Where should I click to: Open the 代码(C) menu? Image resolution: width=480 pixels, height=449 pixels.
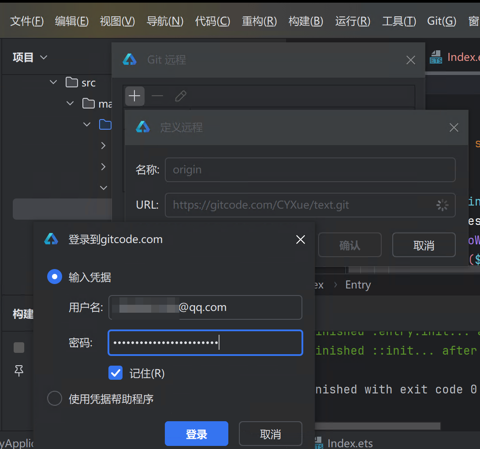(x=213, y=21)
